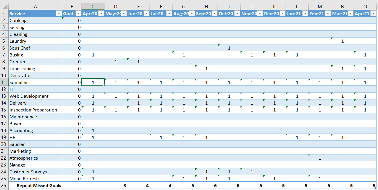Open the Jun-20 filter dropdown arrow
Viewport: 378px width, 190px height.
coord(146,13)
